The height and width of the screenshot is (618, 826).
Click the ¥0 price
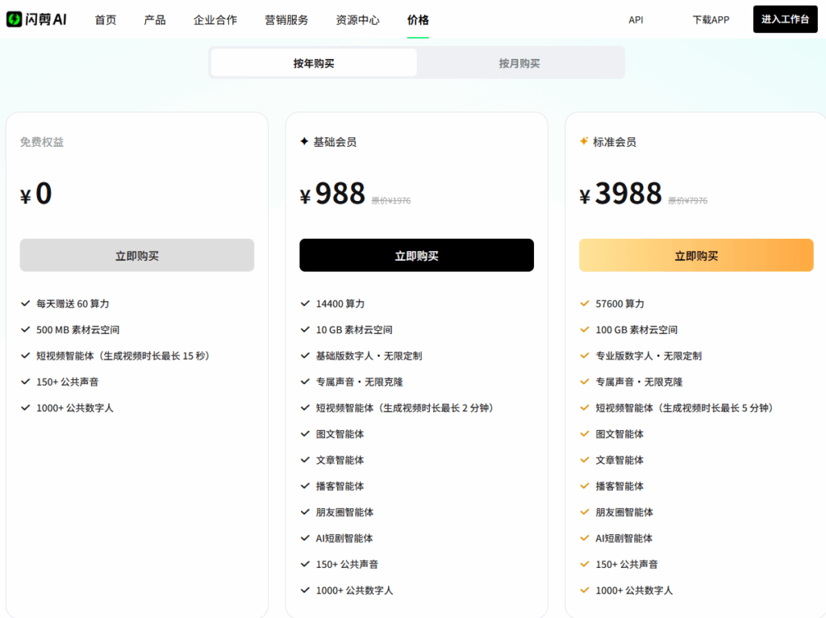35,194
